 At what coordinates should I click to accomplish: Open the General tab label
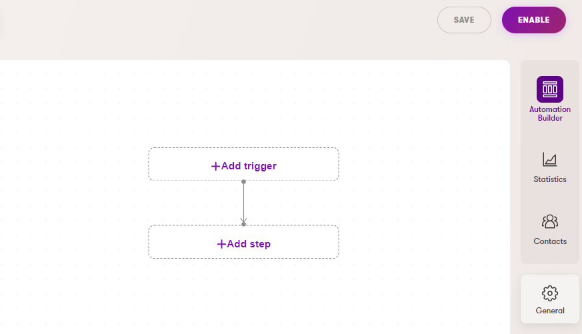[549, 311]
